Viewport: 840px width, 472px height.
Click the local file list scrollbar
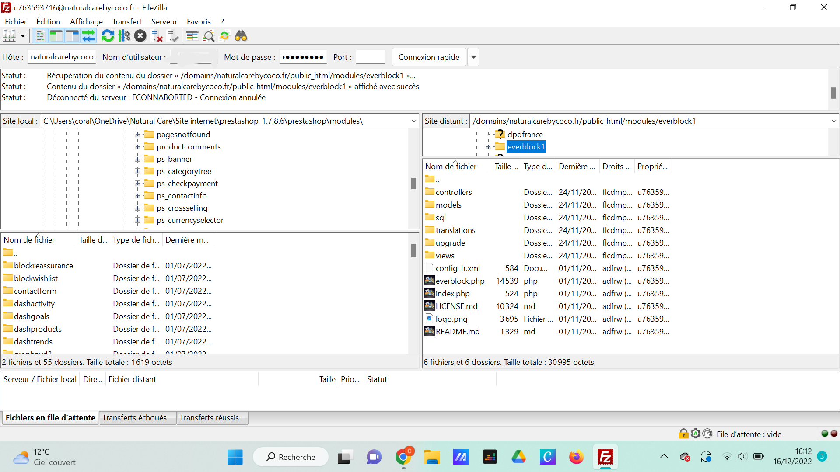tap(413, 251)
